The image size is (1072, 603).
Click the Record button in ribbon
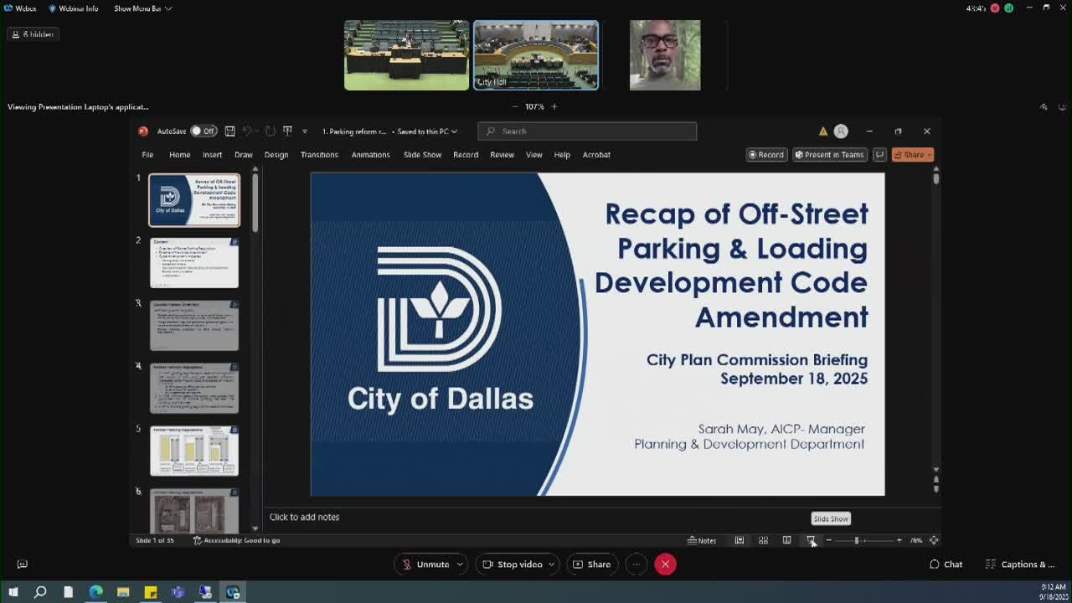(x=765, y=155)
